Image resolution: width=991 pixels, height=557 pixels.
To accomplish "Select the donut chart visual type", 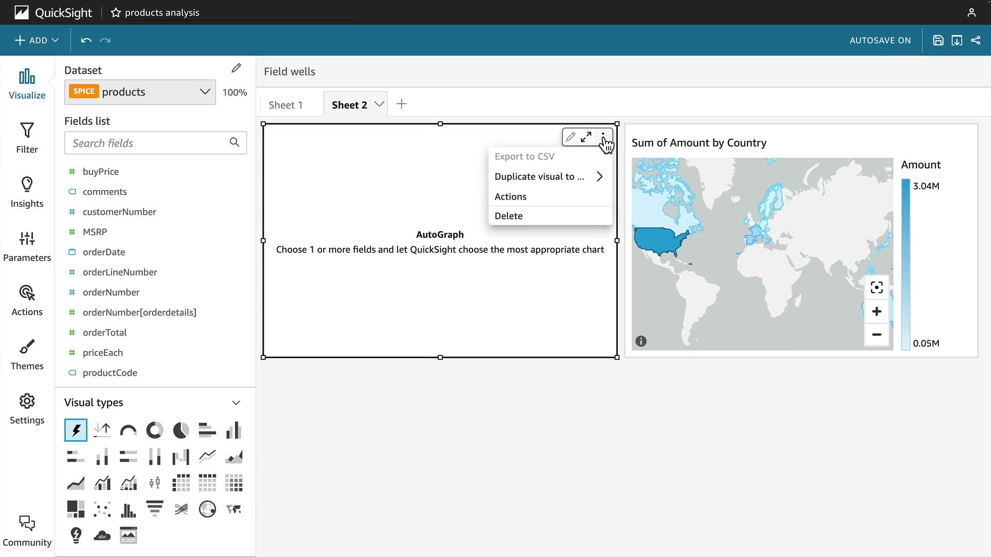I will click(154, 430).
